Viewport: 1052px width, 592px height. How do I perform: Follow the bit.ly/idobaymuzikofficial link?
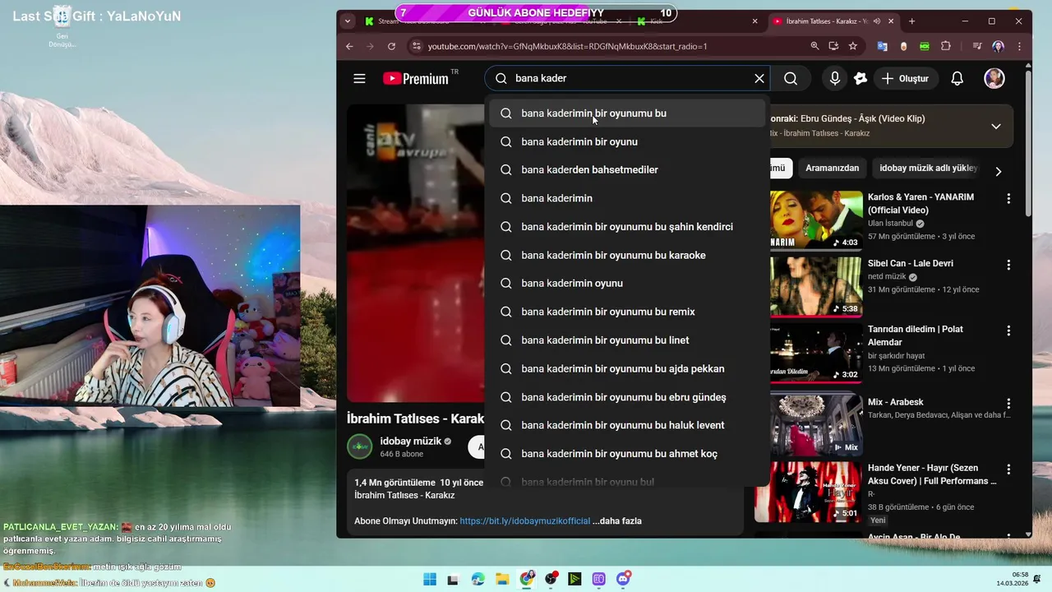tap(525, 521)
